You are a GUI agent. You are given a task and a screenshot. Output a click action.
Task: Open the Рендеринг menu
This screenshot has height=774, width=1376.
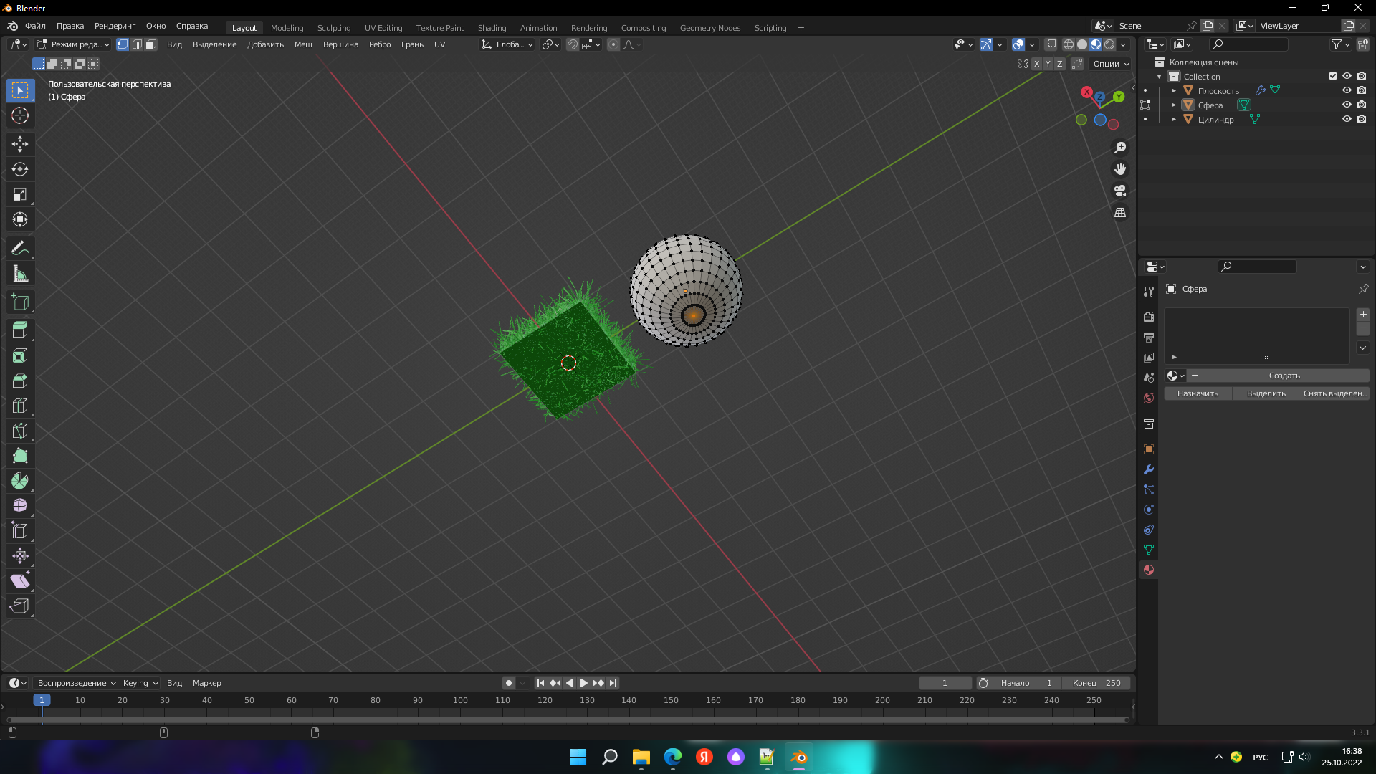point(115,26)
